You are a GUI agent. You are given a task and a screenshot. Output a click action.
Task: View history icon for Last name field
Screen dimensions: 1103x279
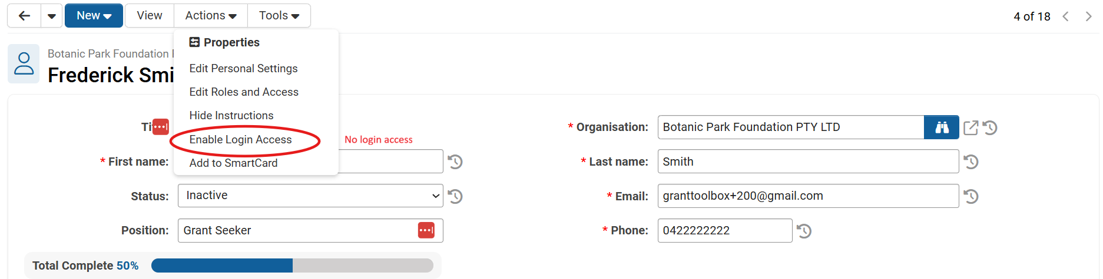pyautogui.click(x=970, y=162)
